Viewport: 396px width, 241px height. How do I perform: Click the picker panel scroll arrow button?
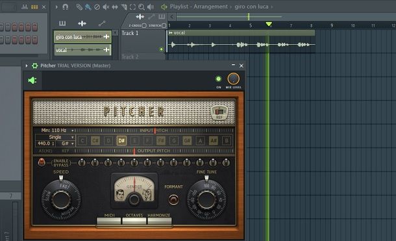click(x=115, y=33)
